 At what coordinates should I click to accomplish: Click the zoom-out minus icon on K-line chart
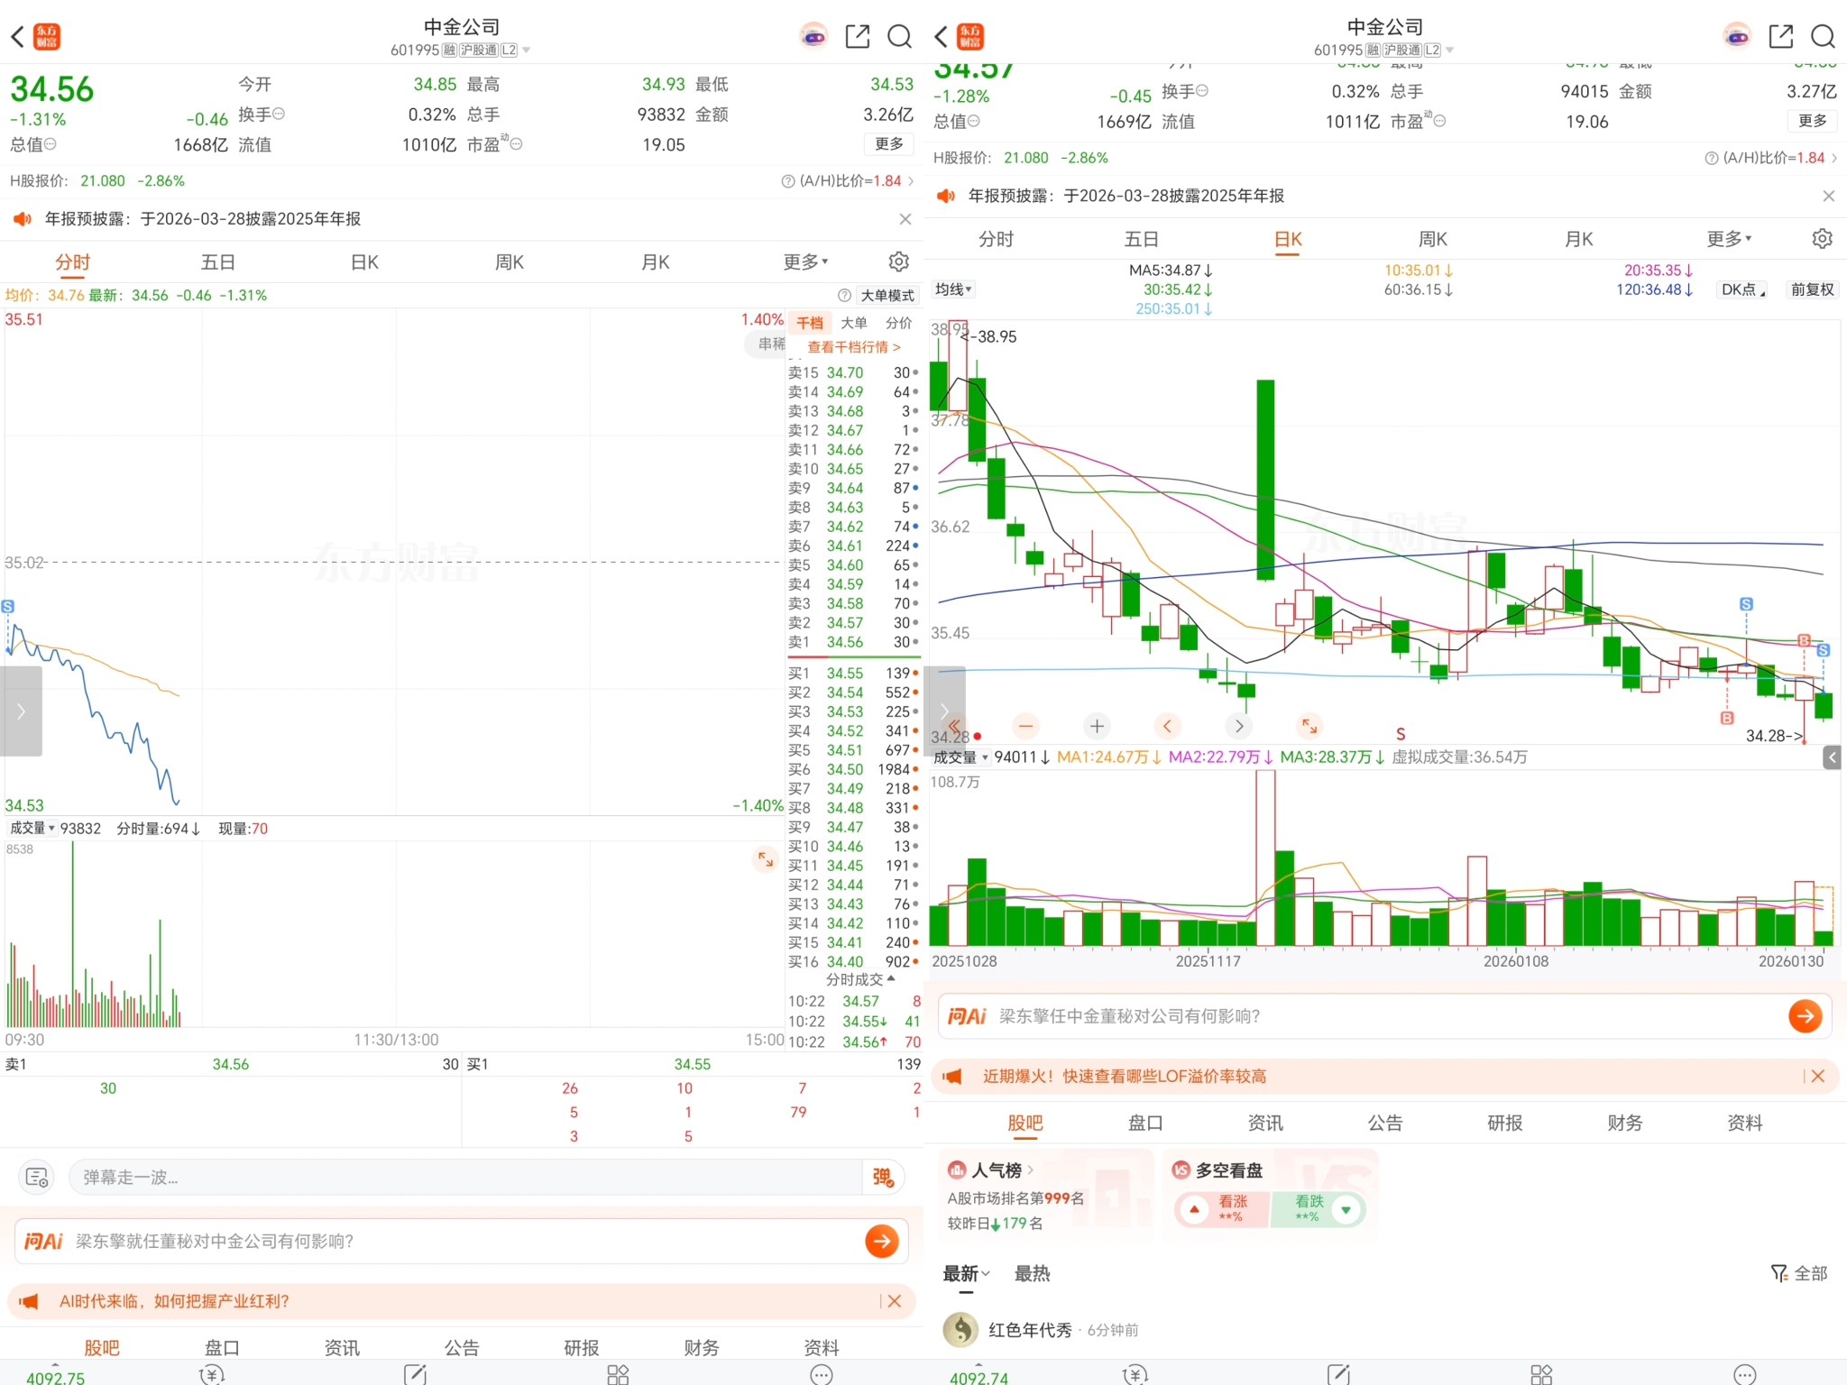(1026, 726)
